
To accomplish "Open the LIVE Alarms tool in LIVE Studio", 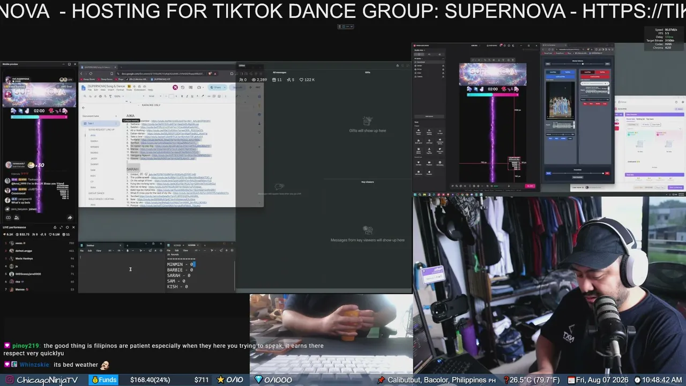I will tap(419, 173).
